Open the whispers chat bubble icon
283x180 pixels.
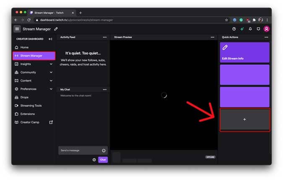(258, 29)
